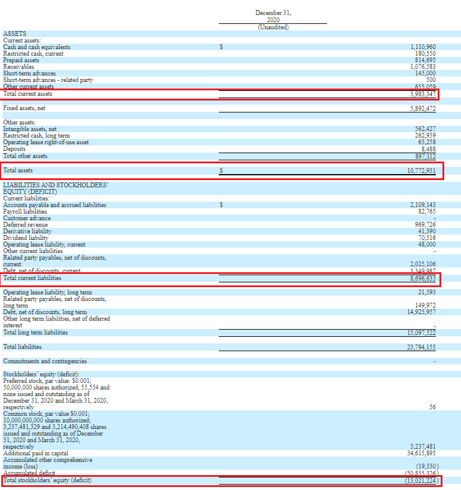Click the 'Short-term advances - related party' label
Image resolution: width=461 pixels, height=490 pixels.
point(48,80)
